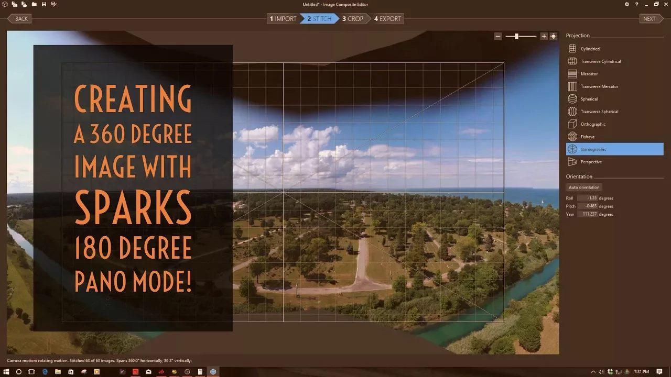
Task: Open project using folder icon
Action: (34, 4)
